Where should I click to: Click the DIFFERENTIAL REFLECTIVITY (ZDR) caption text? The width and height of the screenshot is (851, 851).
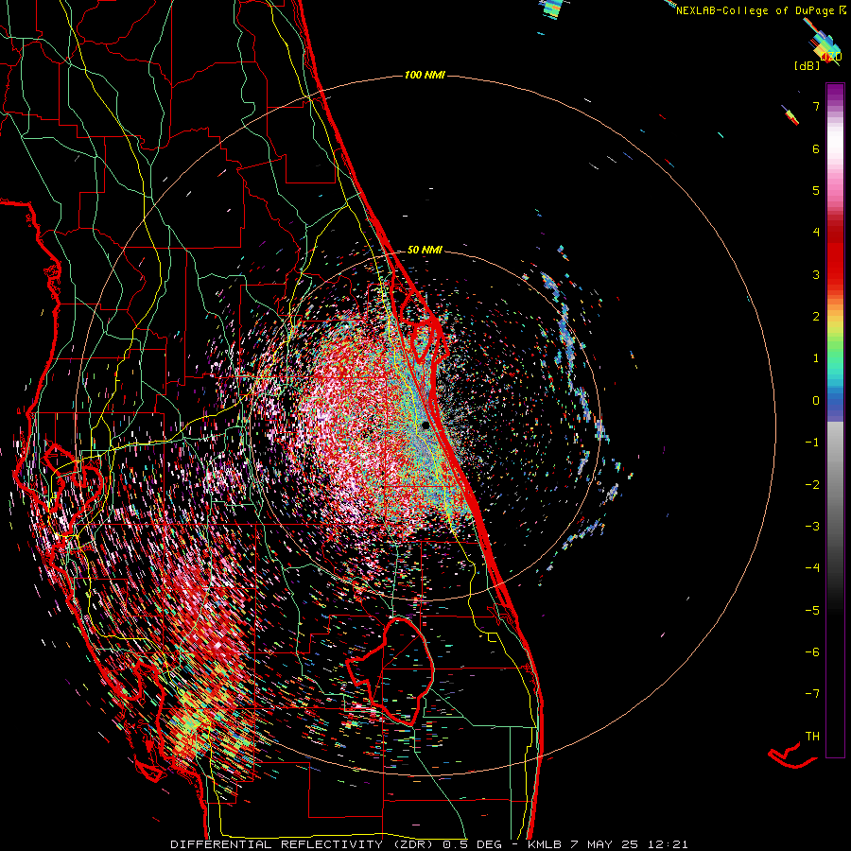pos(303,844)
